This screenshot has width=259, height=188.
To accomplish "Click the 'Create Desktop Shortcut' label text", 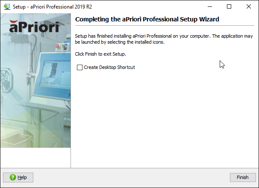I will tap(109, 67).
